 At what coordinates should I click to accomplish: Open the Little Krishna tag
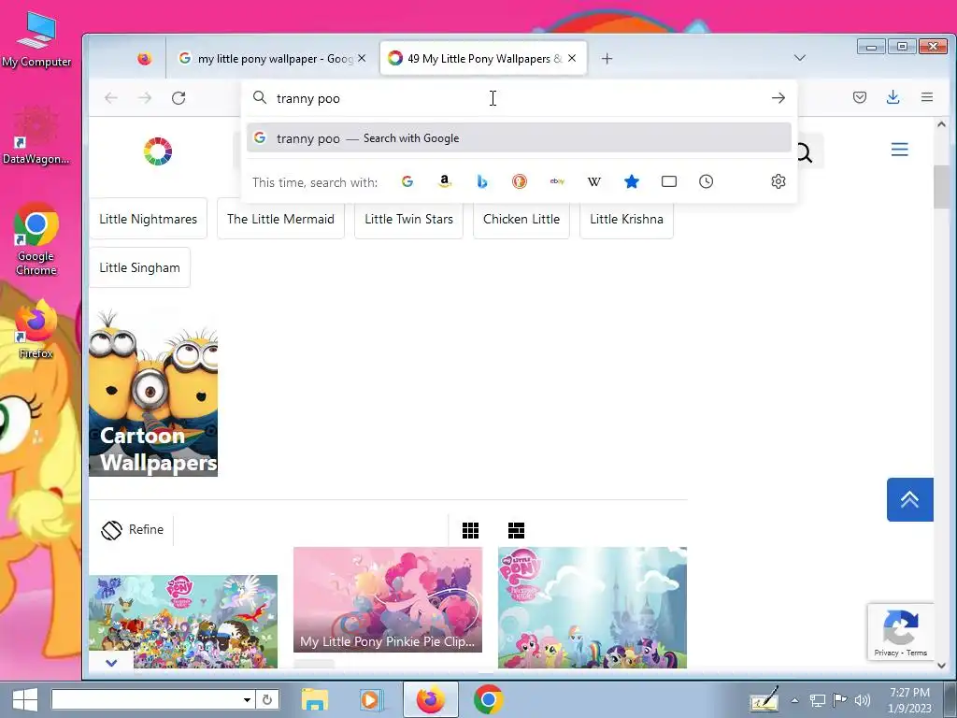(x=626, y=219)
